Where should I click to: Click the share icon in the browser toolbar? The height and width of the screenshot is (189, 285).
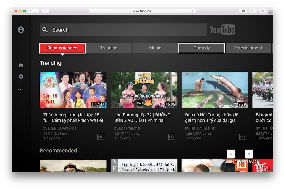[253, 11]
